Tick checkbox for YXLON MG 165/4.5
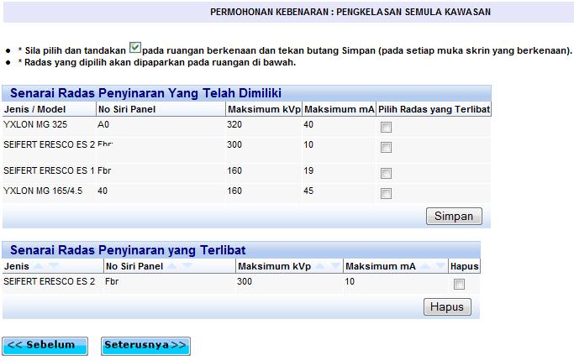Image resolution: width=574 pixels, height=361 pixels. [x=386, y=194]
